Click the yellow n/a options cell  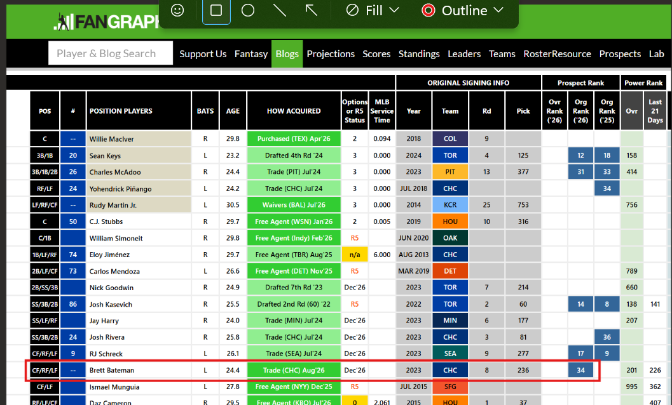[x=355, y=255]
